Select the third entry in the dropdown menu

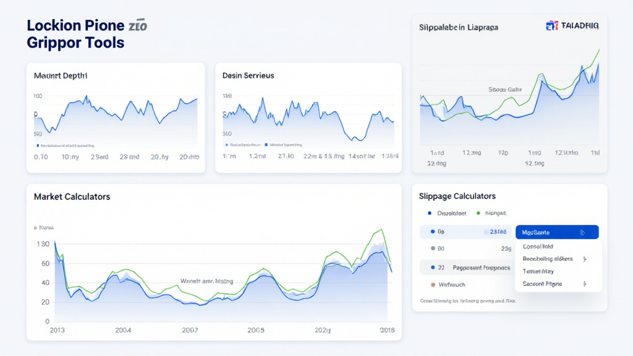[538, 271]
